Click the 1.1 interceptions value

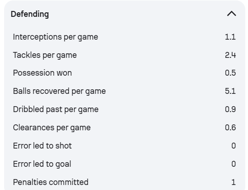(x=230, y=37)
